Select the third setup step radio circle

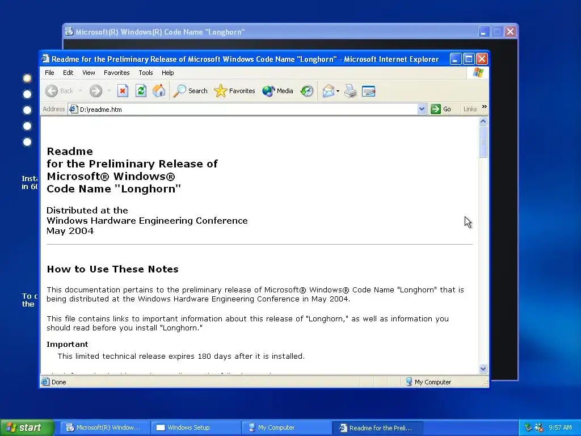coord(27,110)
